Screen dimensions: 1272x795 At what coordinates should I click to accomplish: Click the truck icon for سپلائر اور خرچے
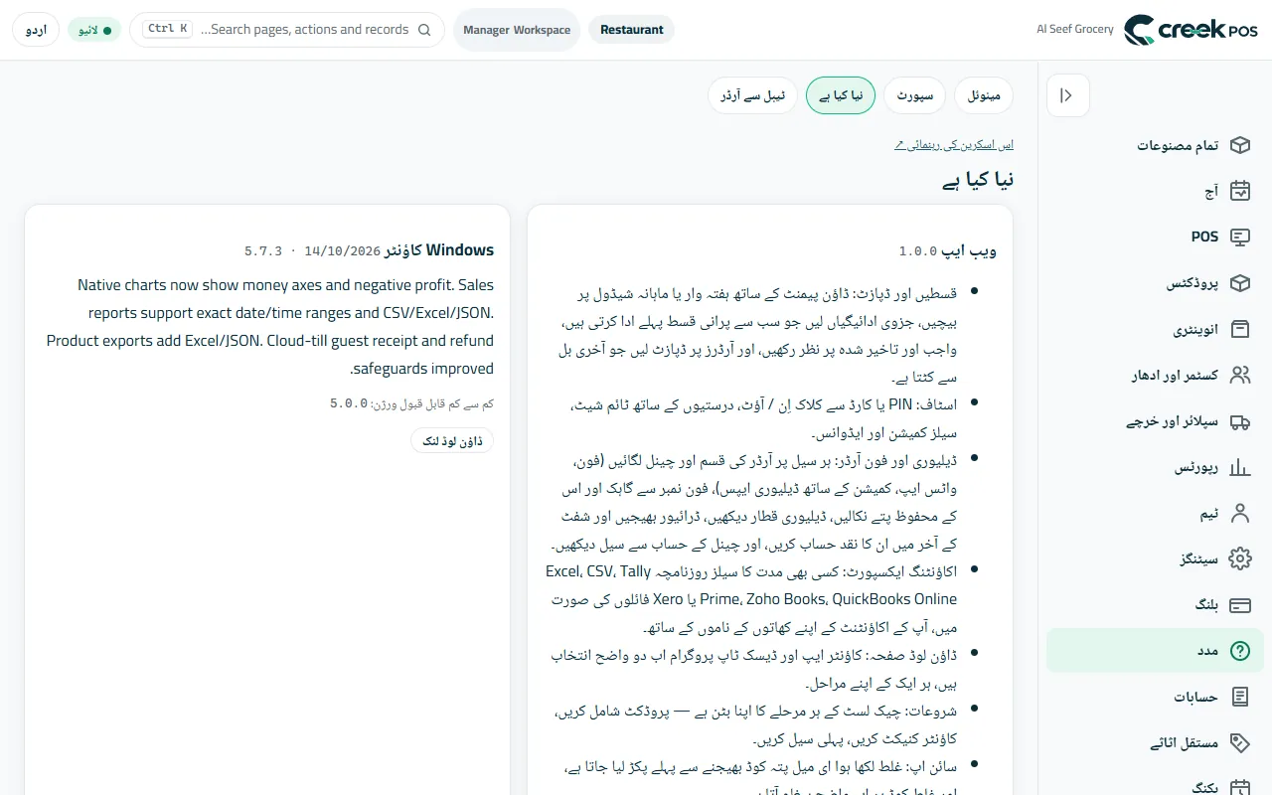1239,421
